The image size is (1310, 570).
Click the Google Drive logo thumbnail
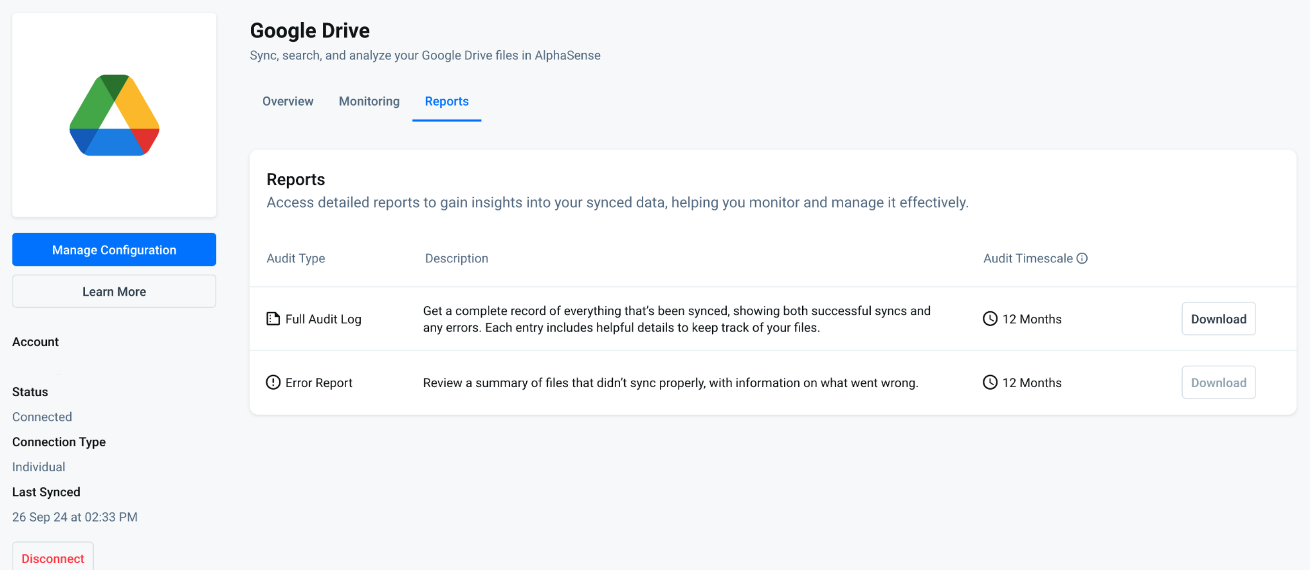(x=114, y=115)
